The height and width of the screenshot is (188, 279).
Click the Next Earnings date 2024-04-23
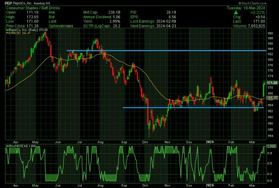(166, 26)
